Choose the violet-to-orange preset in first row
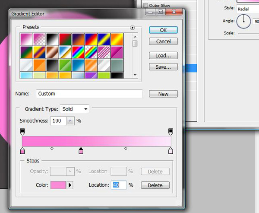The image size is (259, 213). tap(78, 39)
